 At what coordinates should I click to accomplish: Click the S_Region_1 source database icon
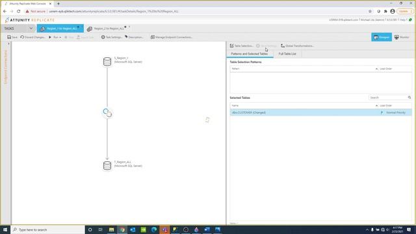coord(107,62)
